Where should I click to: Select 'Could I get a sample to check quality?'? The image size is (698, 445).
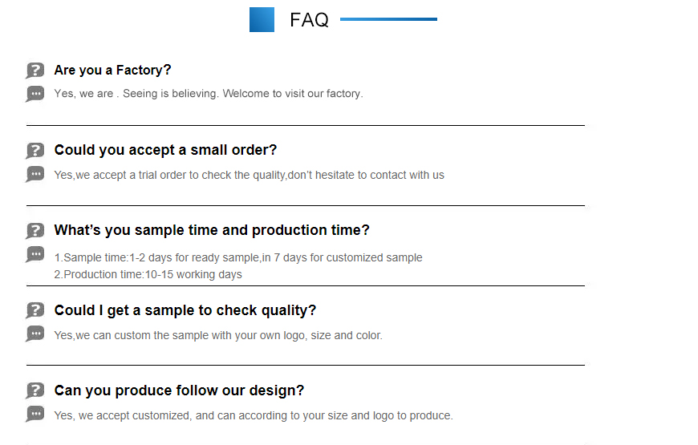pos(185,310)
